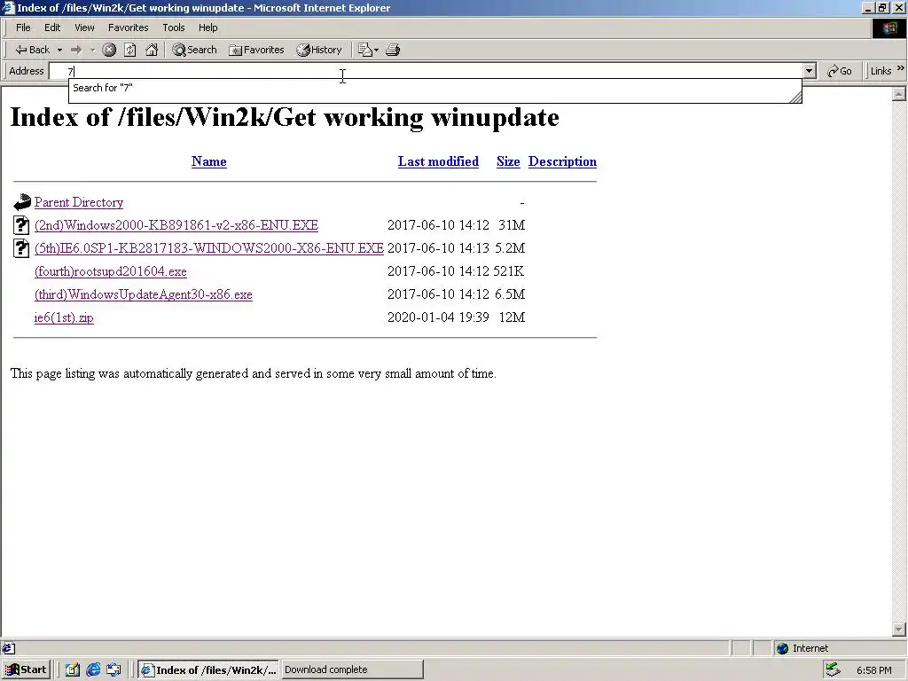Viewport: 908px width, 681px height.
Task: Sort listing by Last modified column
Action: pos(438,161)
